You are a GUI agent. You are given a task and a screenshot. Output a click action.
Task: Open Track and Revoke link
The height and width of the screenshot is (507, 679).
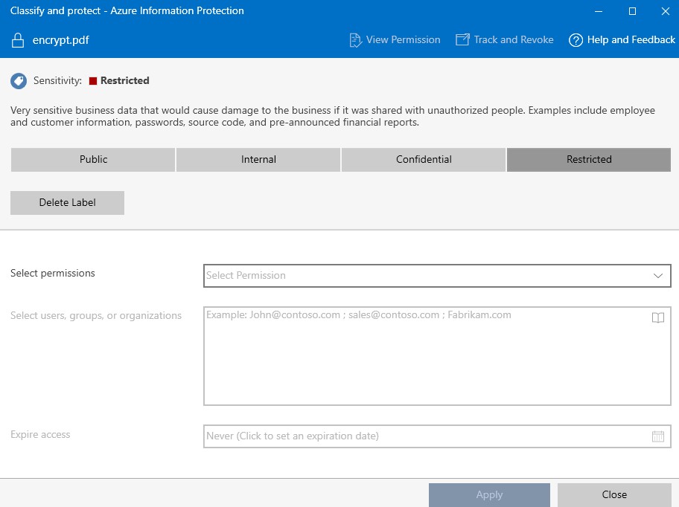point(505,39)
